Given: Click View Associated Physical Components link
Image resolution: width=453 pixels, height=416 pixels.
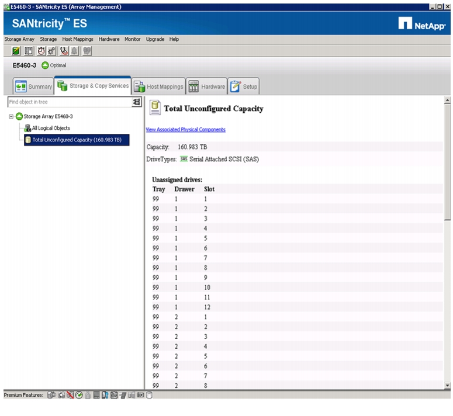Looking at the screenshot, I should (185, 130).
